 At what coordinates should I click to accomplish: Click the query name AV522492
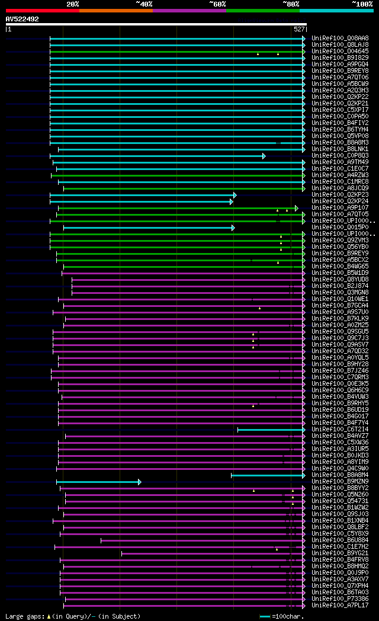click(22, 19)
